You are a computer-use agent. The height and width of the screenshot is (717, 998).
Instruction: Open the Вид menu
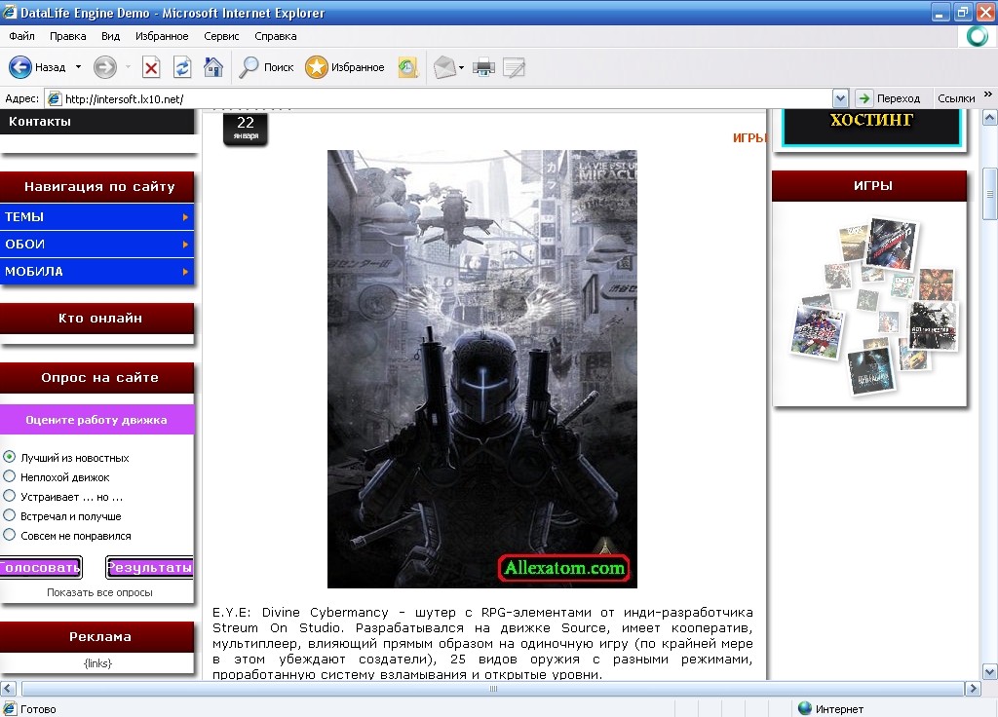click(x=111, y=36)
